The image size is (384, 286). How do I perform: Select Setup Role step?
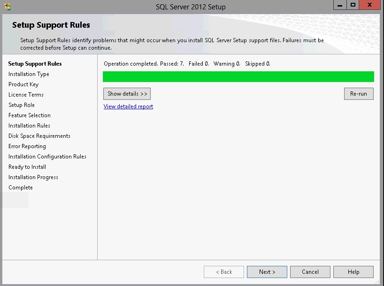(22, 105)
